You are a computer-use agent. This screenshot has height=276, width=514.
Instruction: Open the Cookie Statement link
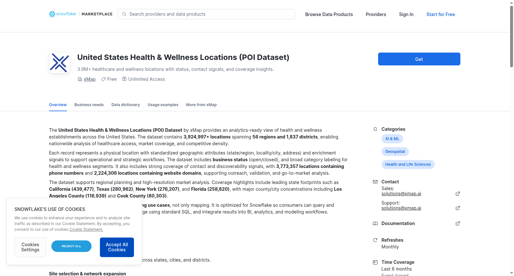(86, 230)
